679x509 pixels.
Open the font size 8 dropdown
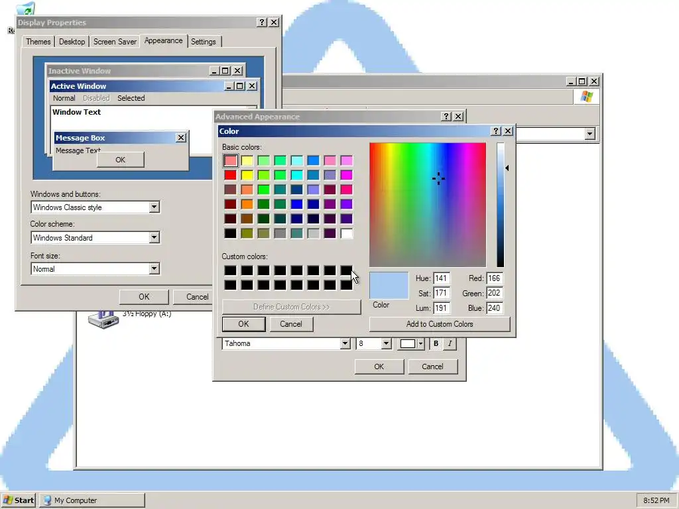(x=387, y=344)
